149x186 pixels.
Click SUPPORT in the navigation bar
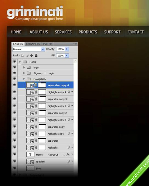[x=112, y=32]
